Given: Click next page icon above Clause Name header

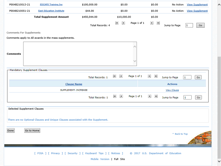Looking at the screenshot, I should coord(150,76).
